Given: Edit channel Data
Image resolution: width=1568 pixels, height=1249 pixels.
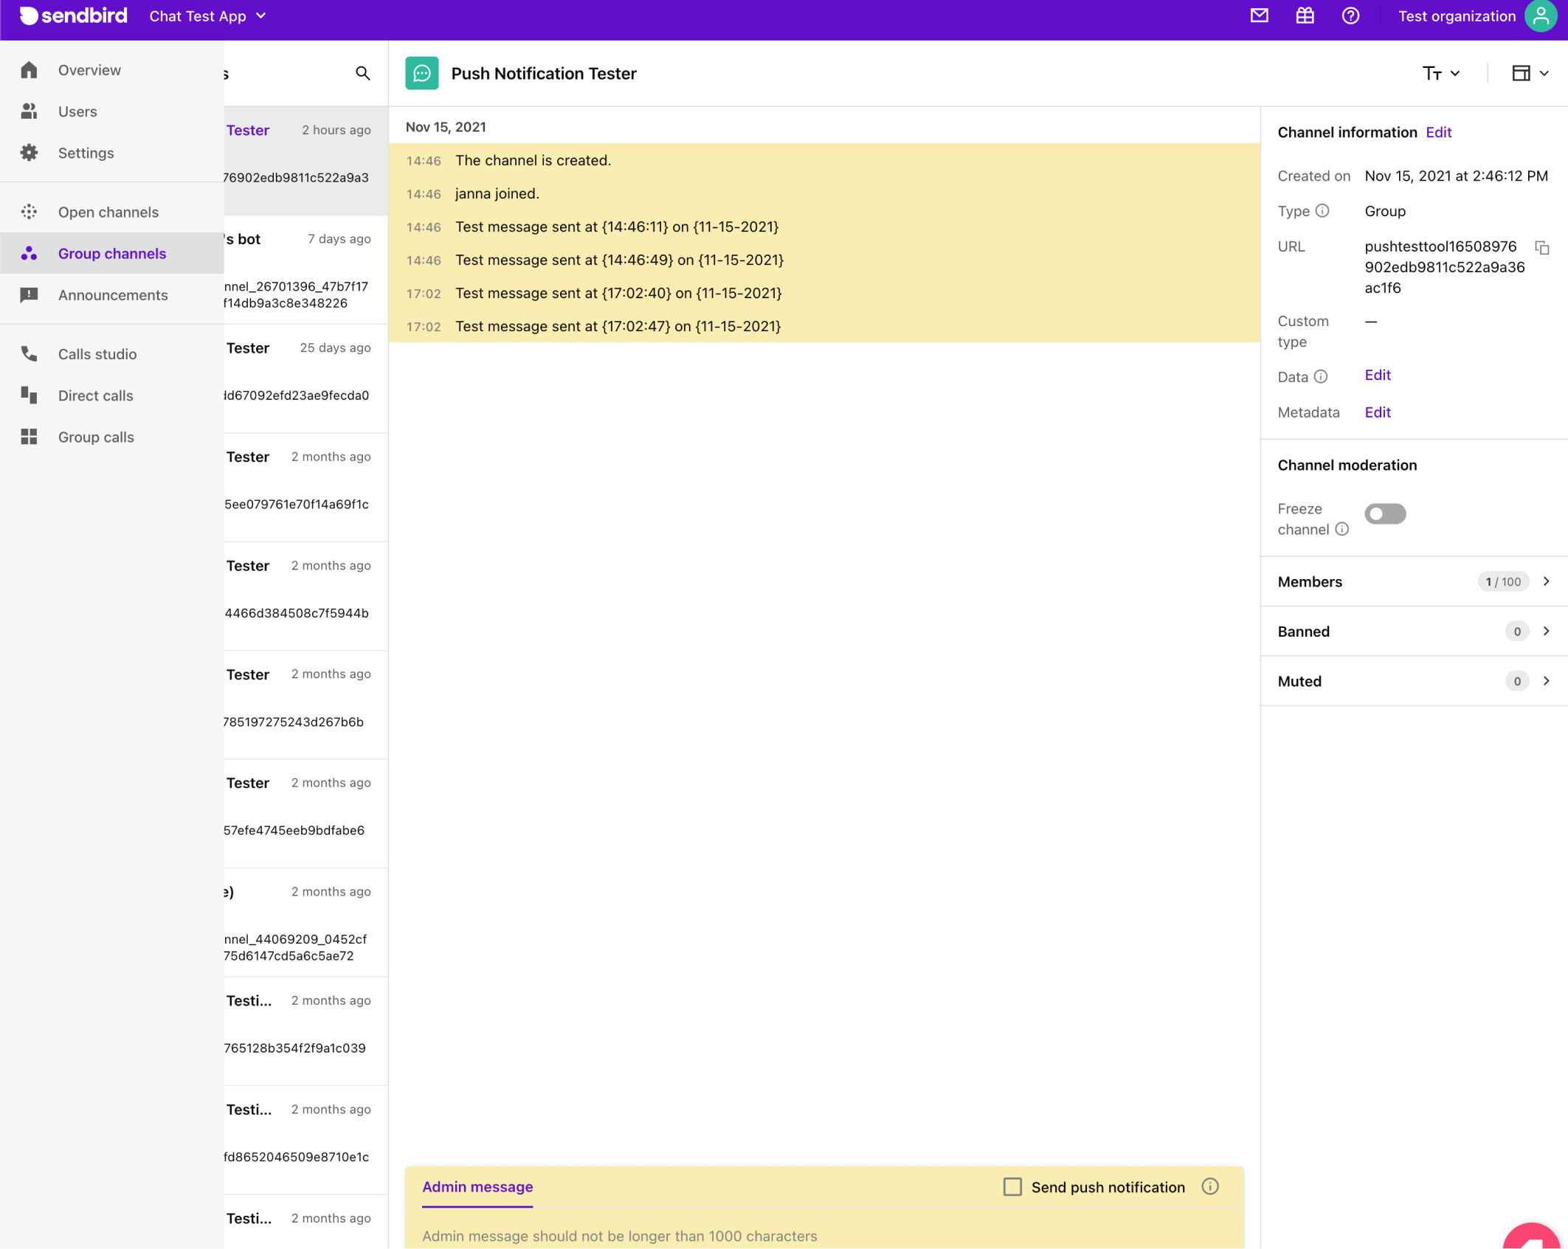Looking at the screenshot, I should pos(1377,375).
